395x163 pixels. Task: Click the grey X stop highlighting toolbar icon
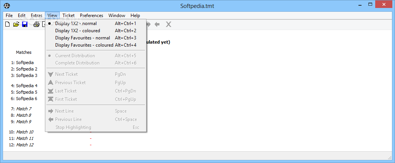[168, 24]
